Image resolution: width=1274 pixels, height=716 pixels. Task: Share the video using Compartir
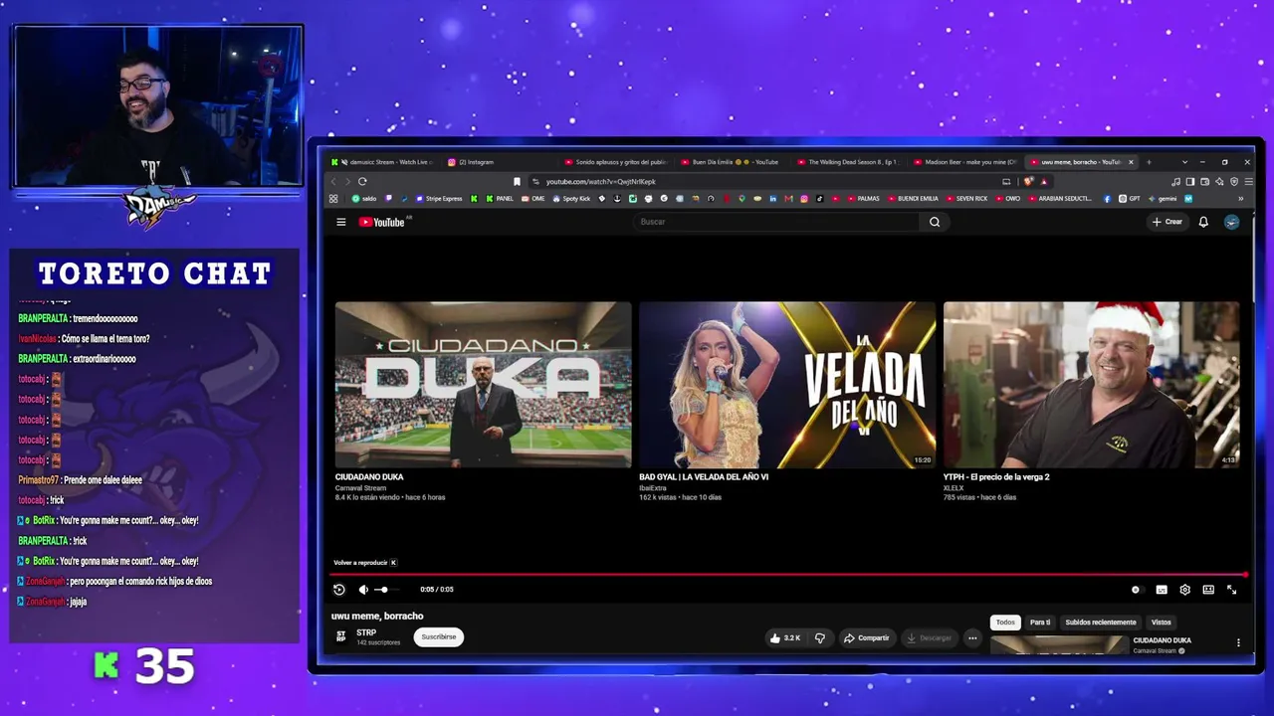(867, 638)
